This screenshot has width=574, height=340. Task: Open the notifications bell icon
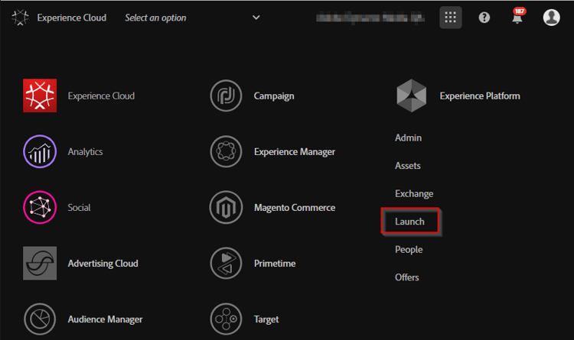[517, 18]
